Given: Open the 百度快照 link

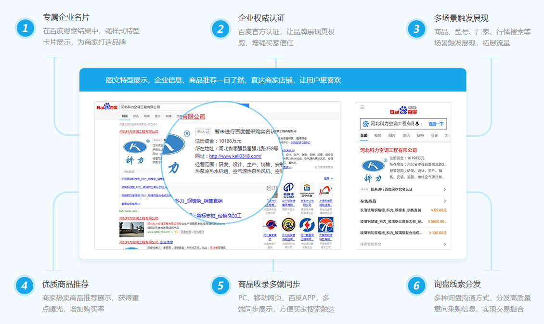Looking at the screenshot, I should tap(186, 232).
